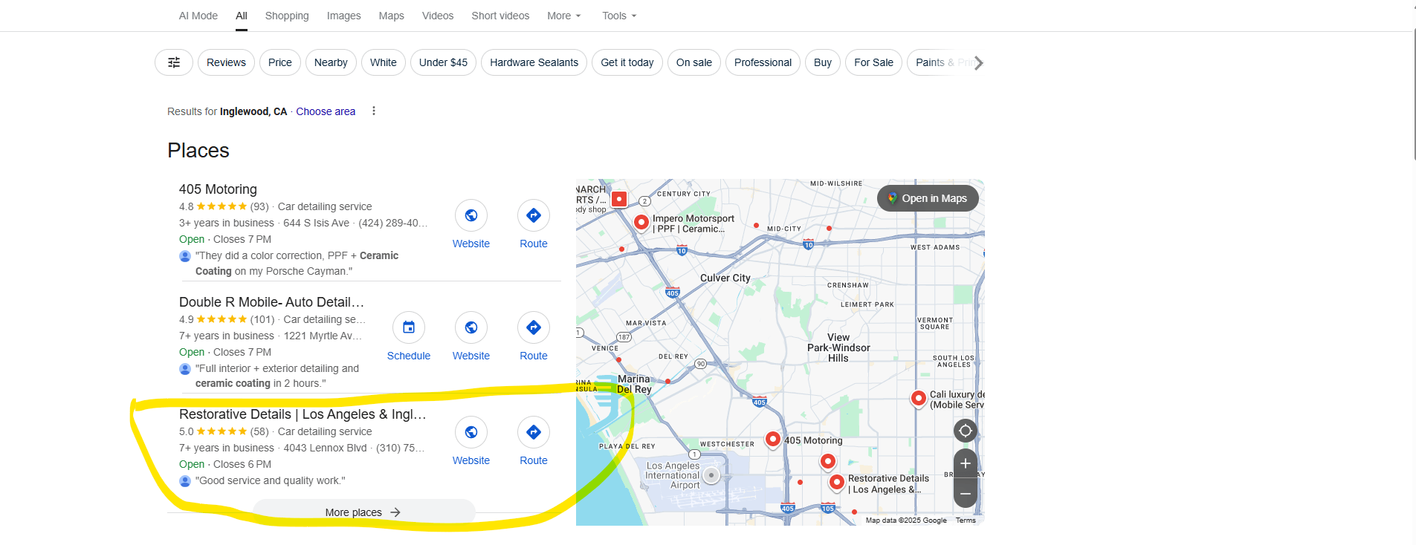Expand the Tools dropdown
Image resolution: width=1416 pixels, height=545 pixels.
click(619, 16)
